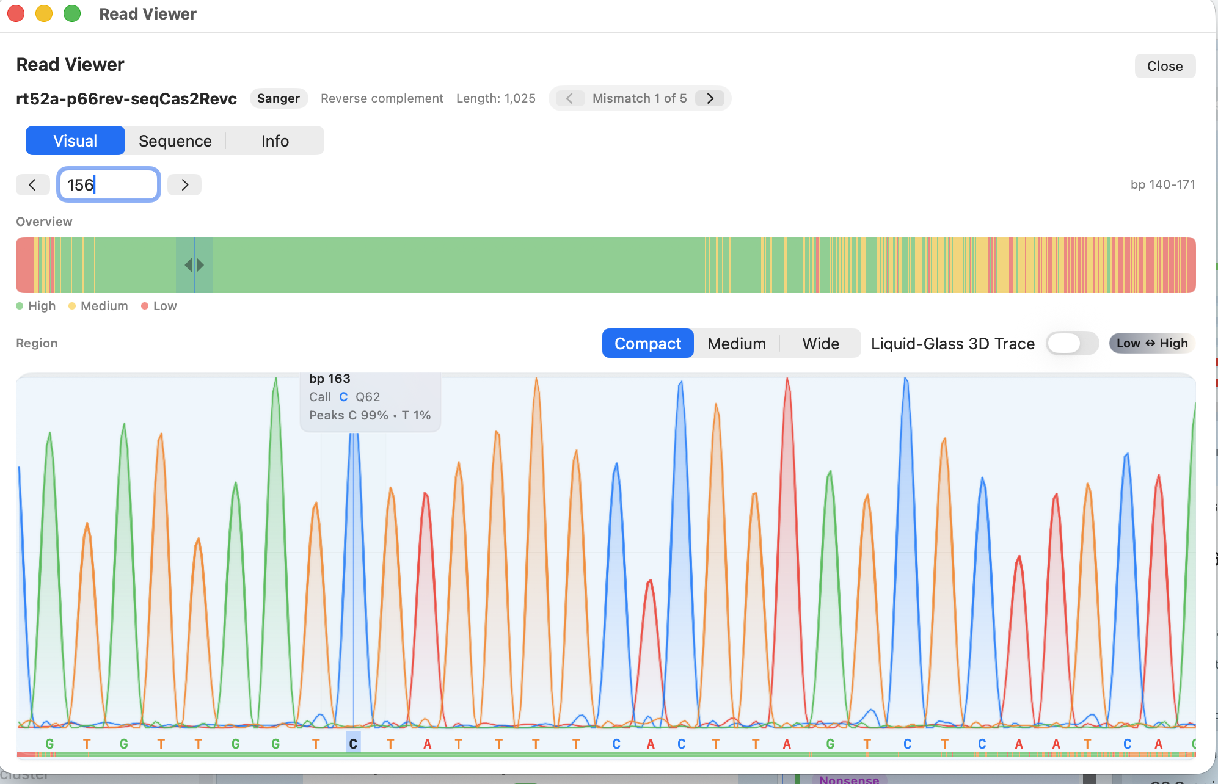Select the Wide trace width option
Screen dimensions: 1218x784
[820, 343]
